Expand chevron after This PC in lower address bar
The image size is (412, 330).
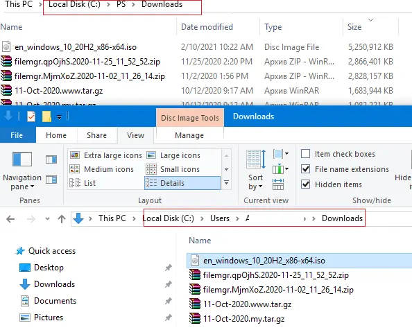[135, 218]
